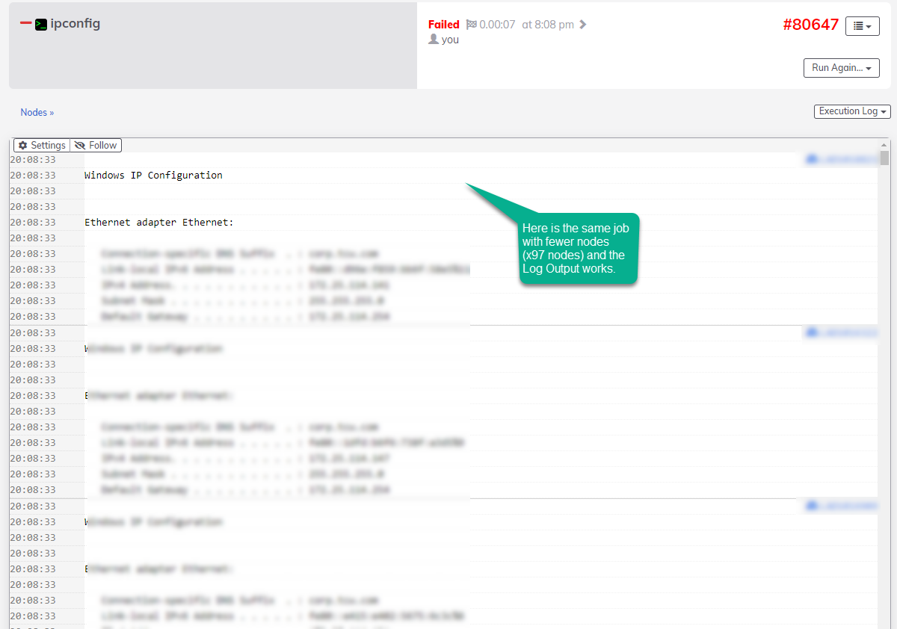This screenshot has width=897, height=629.
Task: Click the crossed-eye icon on the Follow button
Action: [x=79, y=145]
